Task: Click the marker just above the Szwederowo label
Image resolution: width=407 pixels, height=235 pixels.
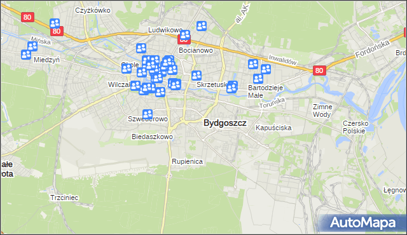Action: click(x=148, y=114)
